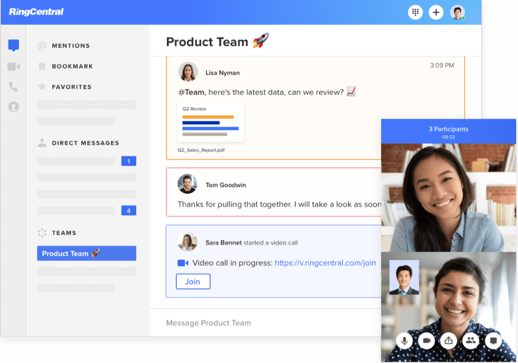Open the chat in video call
Viewport: 518px width, 363px height.
[x=493, y=340]
